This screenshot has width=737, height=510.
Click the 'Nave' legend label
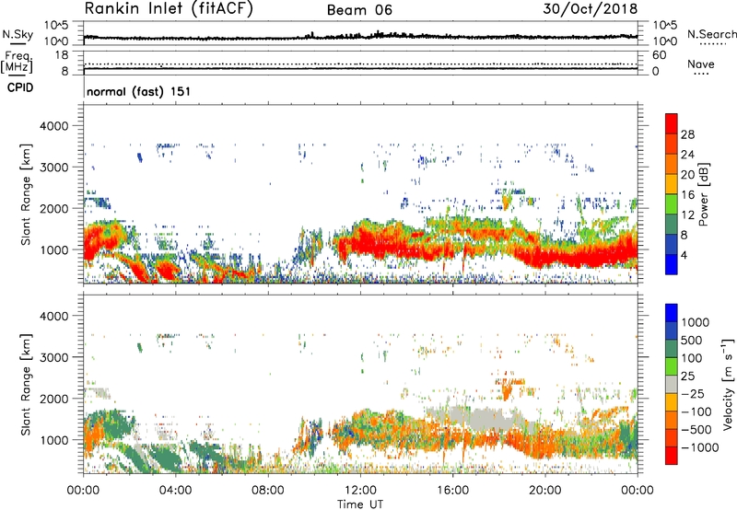(x=701, y=64)
